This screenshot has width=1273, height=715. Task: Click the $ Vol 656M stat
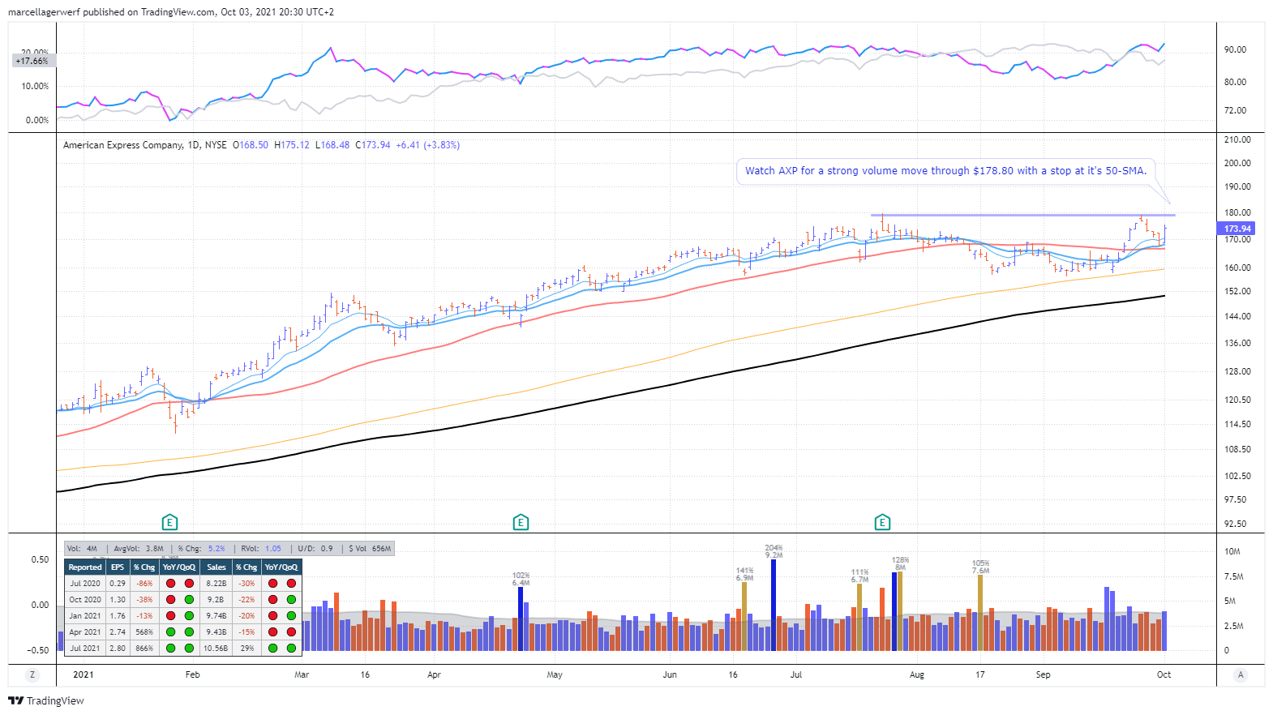click(371, 549)
